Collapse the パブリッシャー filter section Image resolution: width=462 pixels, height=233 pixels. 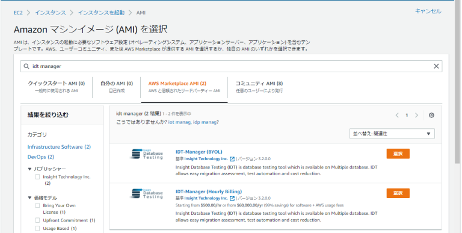(x=29, y=169)
